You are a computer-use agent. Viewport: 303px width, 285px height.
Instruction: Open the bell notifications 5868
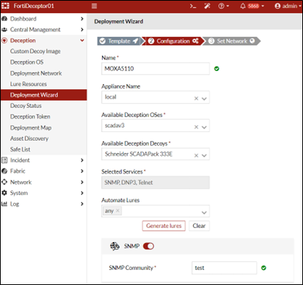(x=252, y=6)
